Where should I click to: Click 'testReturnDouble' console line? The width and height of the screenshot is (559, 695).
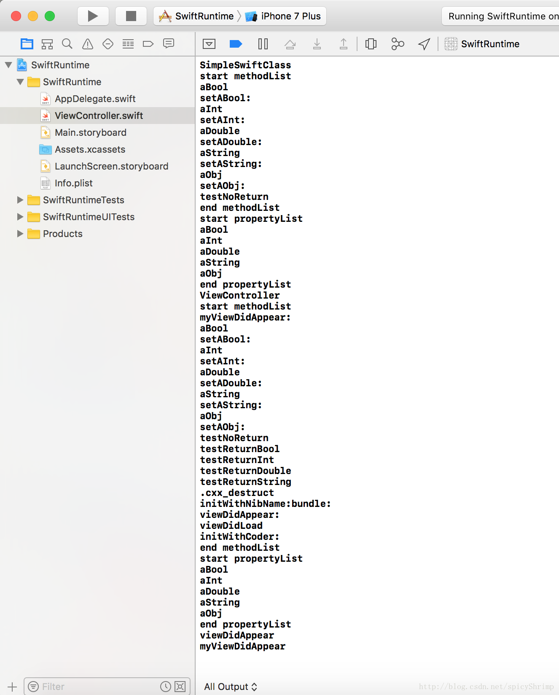pos(245,471)
